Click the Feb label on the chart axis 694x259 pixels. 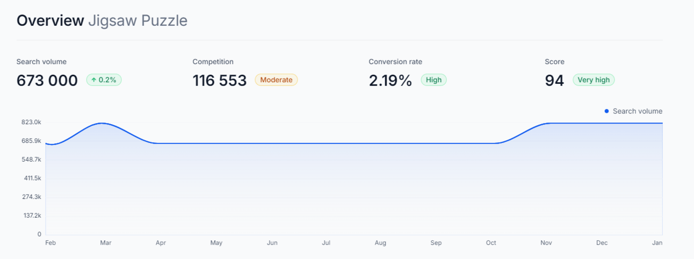point(50,243)
